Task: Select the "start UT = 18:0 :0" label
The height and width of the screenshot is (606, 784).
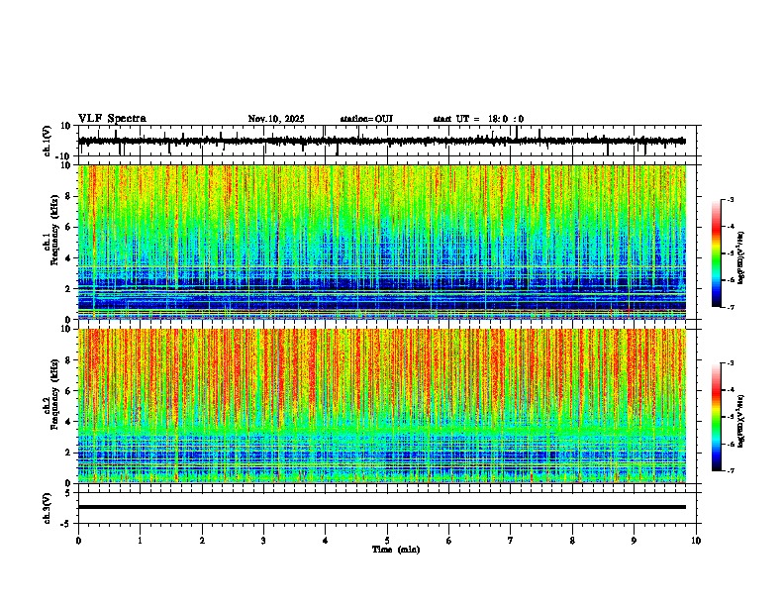Action: click(478, 119)
